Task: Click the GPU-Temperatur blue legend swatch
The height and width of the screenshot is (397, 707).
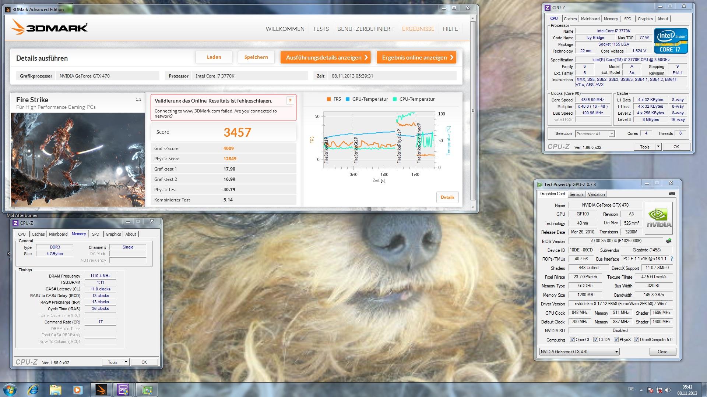Action: 347,99
